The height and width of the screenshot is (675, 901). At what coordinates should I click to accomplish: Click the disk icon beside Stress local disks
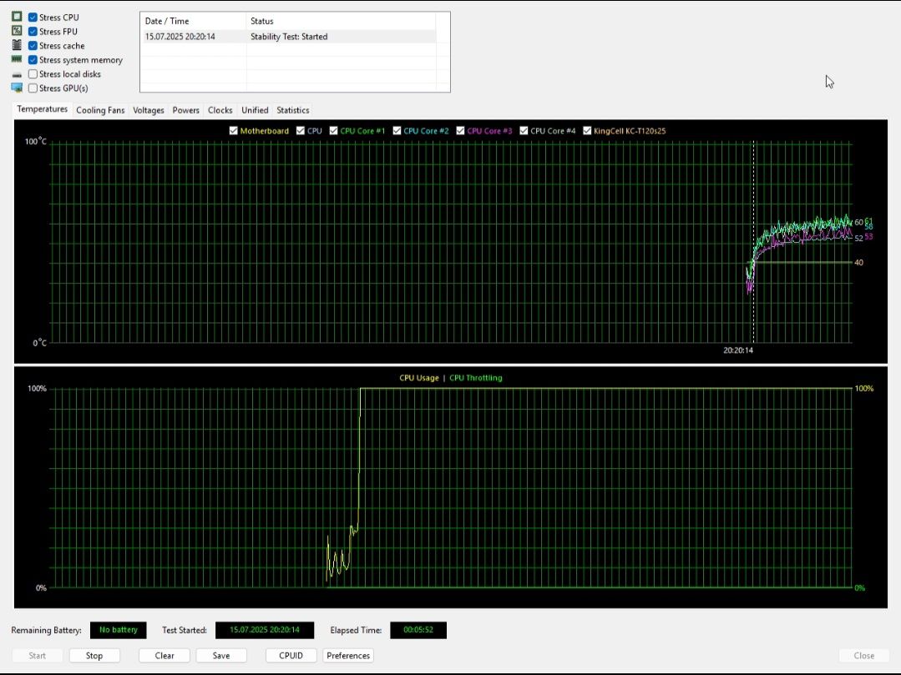[17, 74]
